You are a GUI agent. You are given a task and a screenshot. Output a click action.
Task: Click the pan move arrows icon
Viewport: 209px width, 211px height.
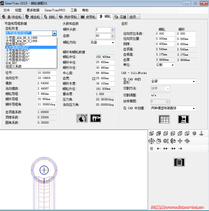(x=180, y=141)
